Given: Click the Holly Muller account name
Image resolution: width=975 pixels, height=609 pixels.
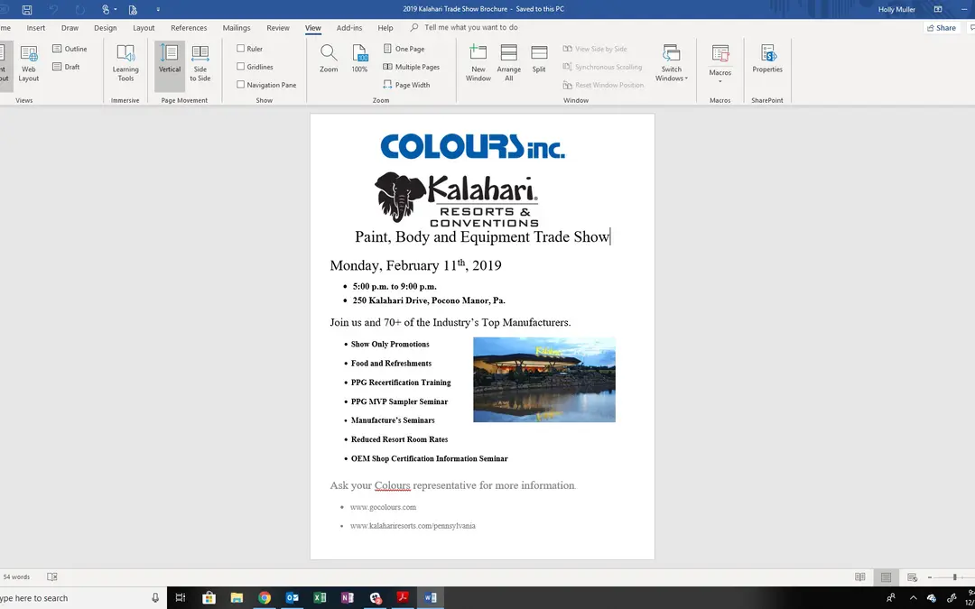Looking at the screenshot, I should point(896,9).
